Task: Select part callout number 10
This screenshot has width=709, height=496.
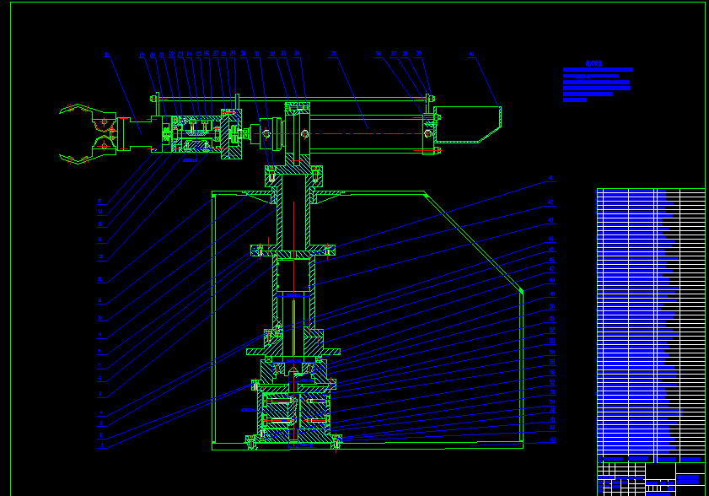Action: pyautogui.click(x=100, y=318)
